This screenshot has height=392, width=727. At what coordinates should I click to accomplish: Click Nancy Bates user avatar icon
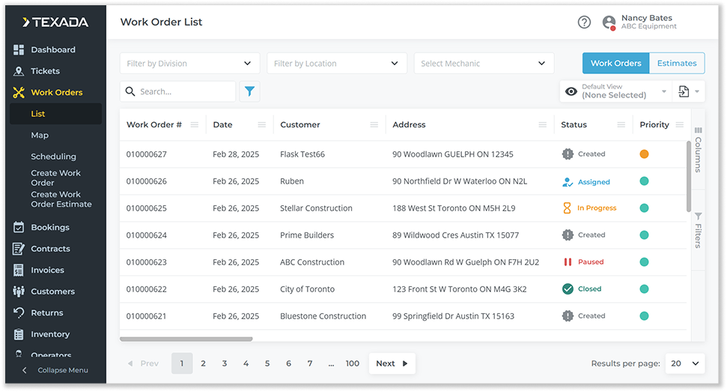[x=609, y=22]
